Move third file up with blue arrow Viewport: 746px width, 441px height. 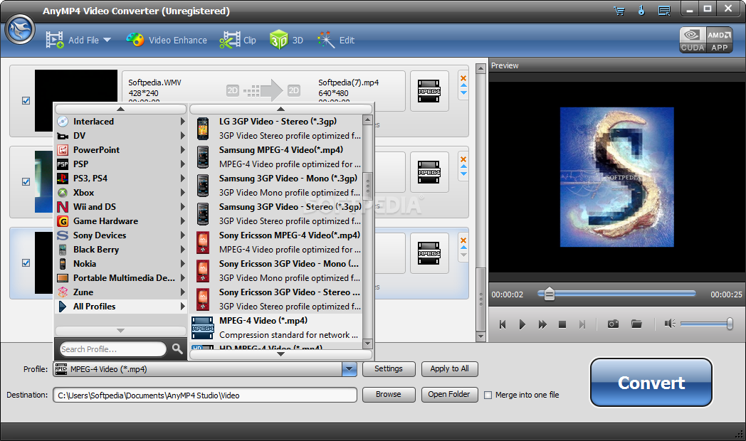coord(463,248)
